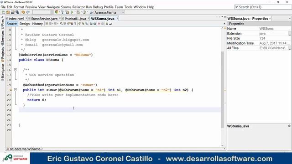This screenshot has width=292, height=164.
Task: Maximize the editor window button
Action: [x=225, y=17]
